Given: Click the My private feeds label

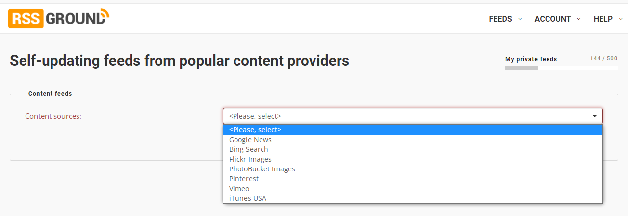Looking at the screenshot, I should [x=531, y=59].
